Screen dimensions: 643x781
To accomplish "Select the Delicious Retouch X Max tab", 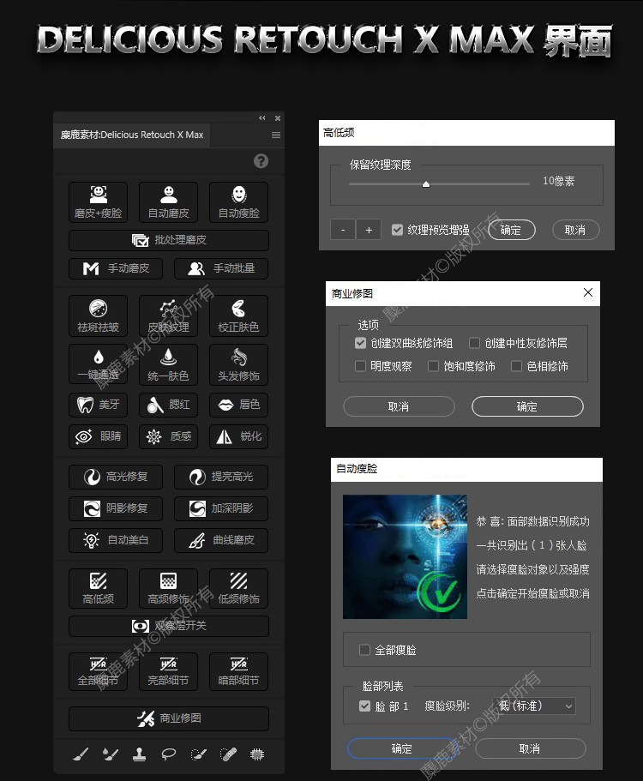I will (132, 135).
